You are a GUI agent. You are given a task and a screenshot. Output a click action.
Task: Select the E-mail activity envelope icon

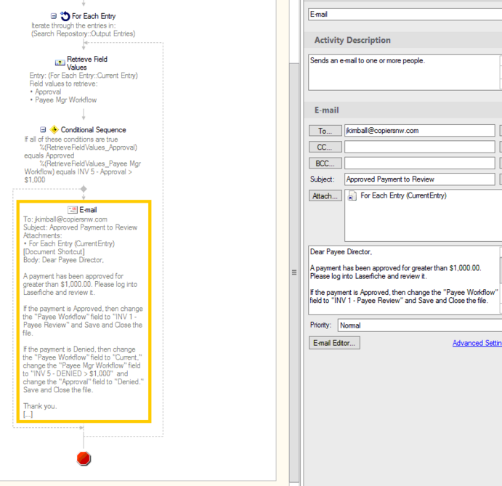point(72,210)
